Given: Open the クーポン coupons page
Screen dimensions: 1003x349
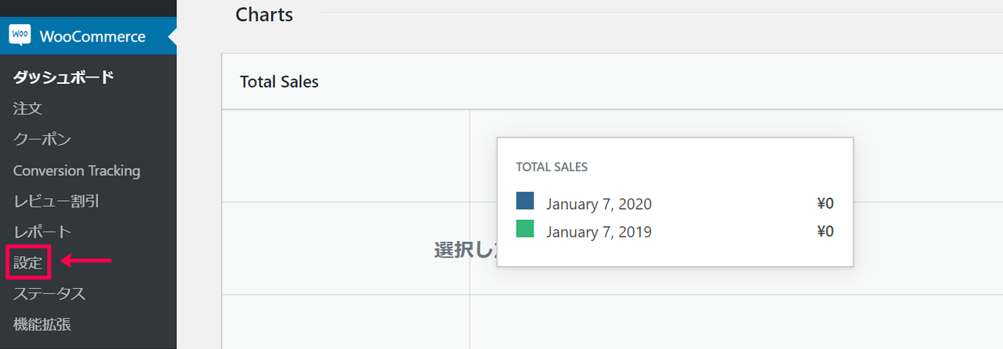Looking at the screenshot, I should point(42,139).
